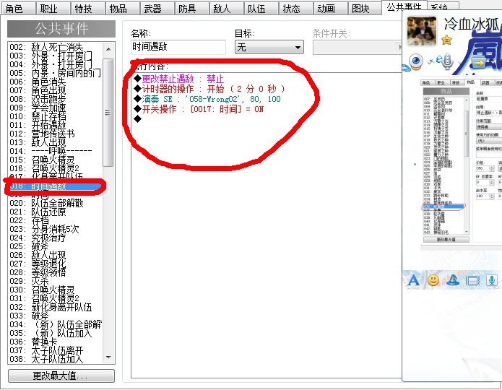Select event 020: 队伍全部解散
This screenshot has width=502, height=390.
coord(55,203)
